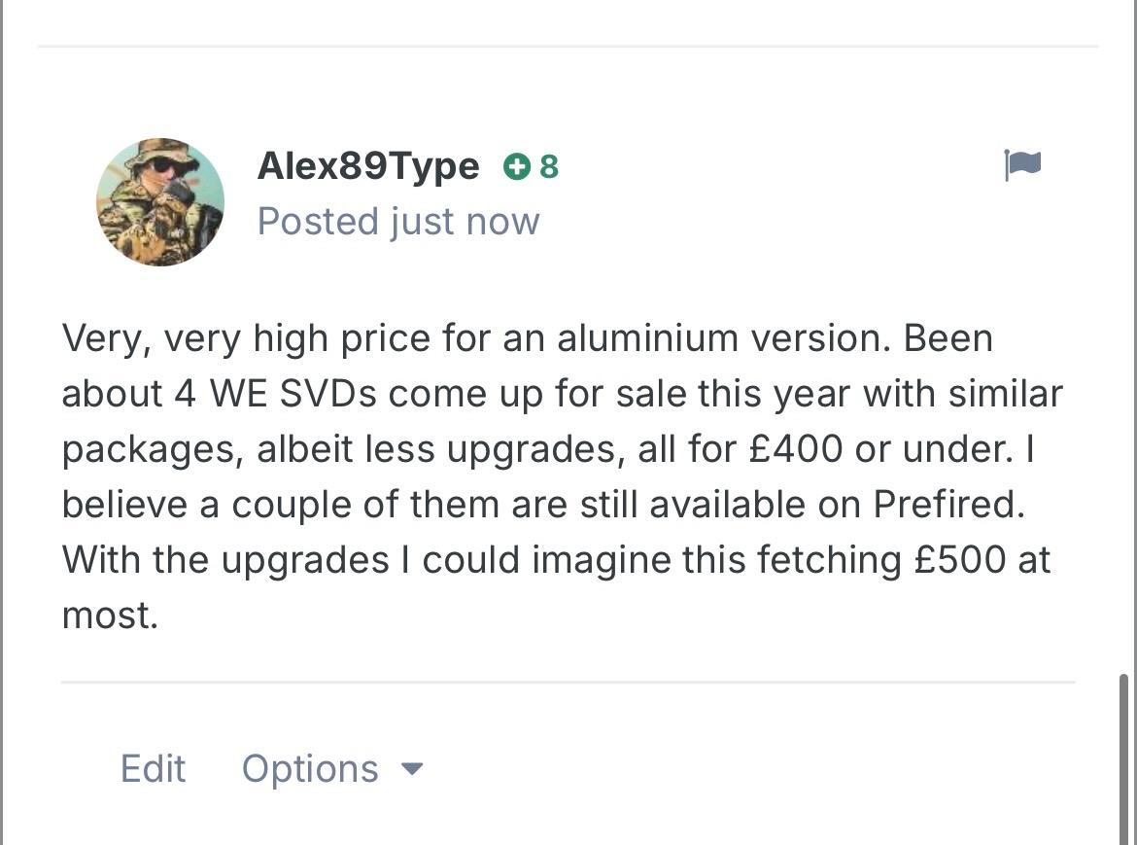Edit this post
1137x845 pixels.
[153, 768]
